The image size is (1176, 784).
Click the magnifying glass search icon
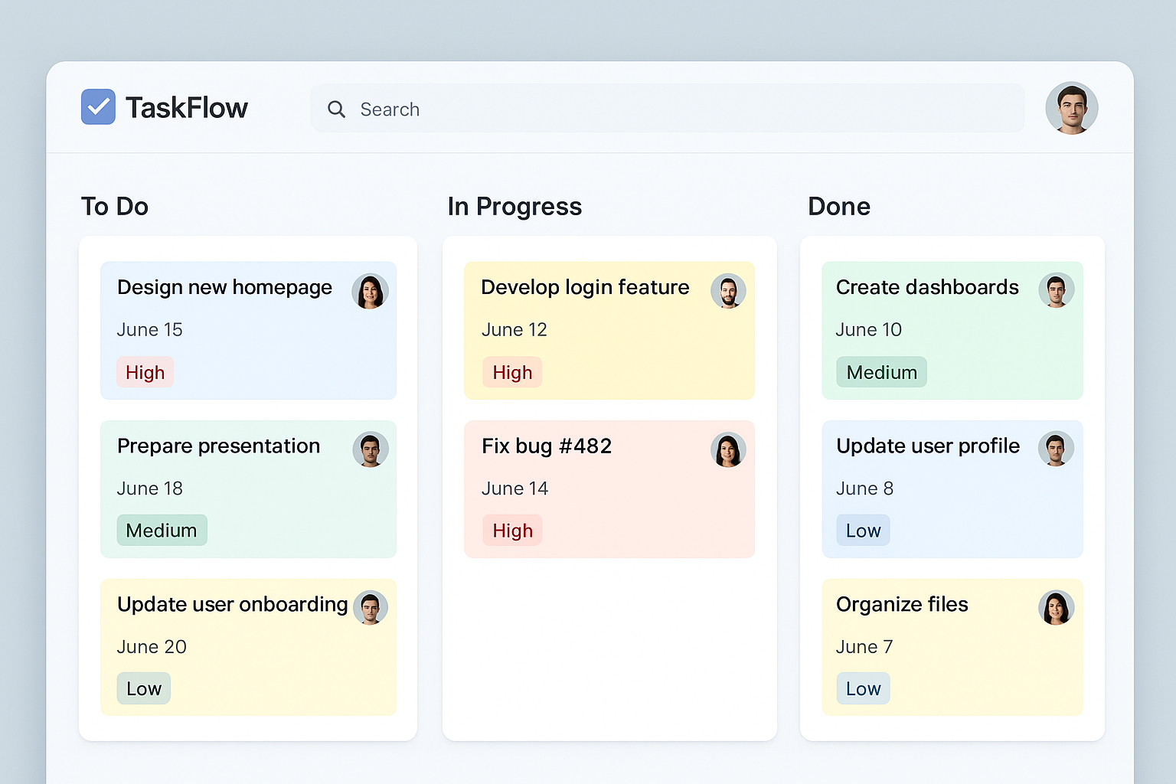pyautogui.click(x=337, y=109)
